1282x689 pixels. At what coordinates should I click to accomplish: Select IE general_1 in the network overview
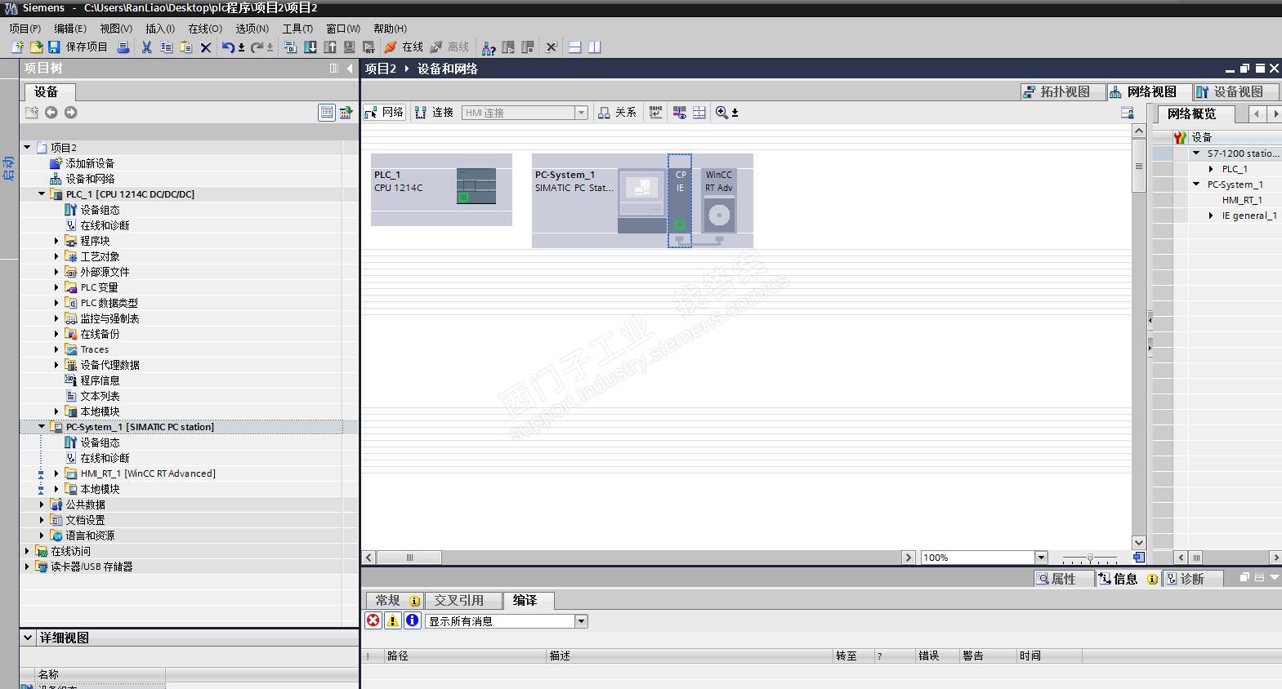[x=1249, y=216]
